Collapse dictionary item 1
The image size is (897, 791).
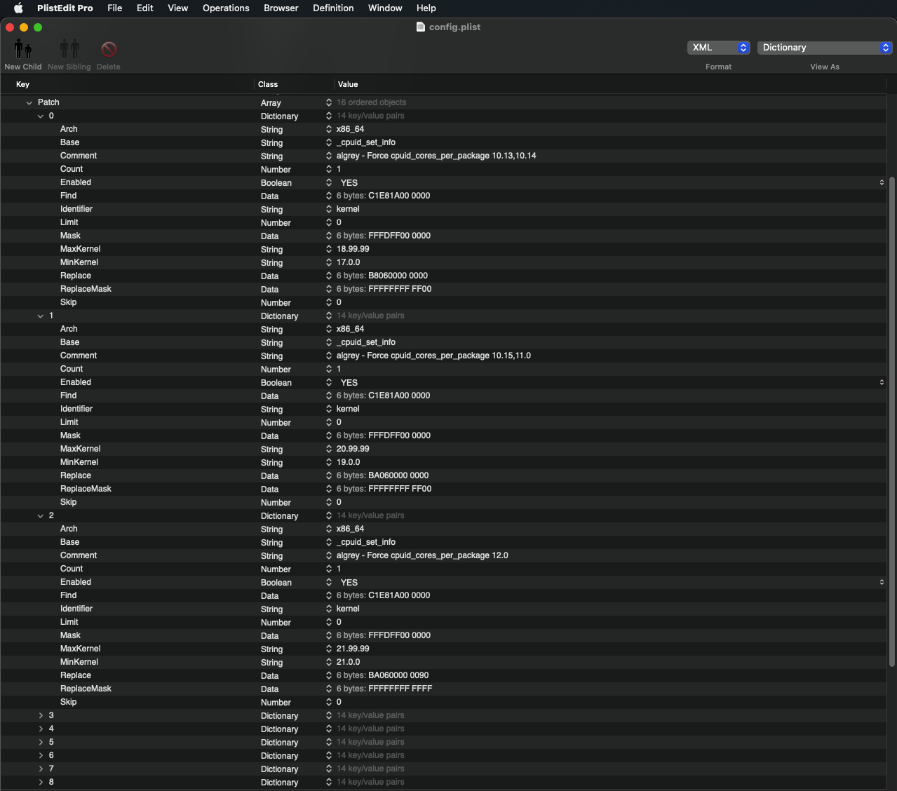pyautogui.click(x=41, y=316)
